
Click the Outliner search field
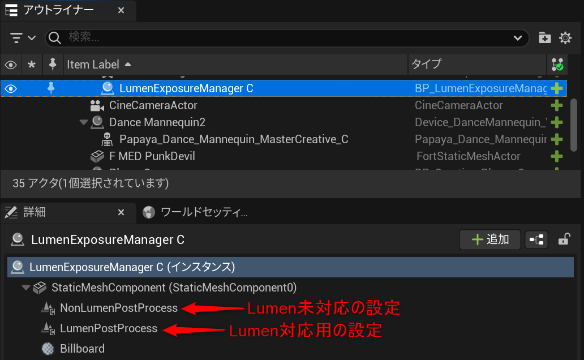[x=287, y=37]
